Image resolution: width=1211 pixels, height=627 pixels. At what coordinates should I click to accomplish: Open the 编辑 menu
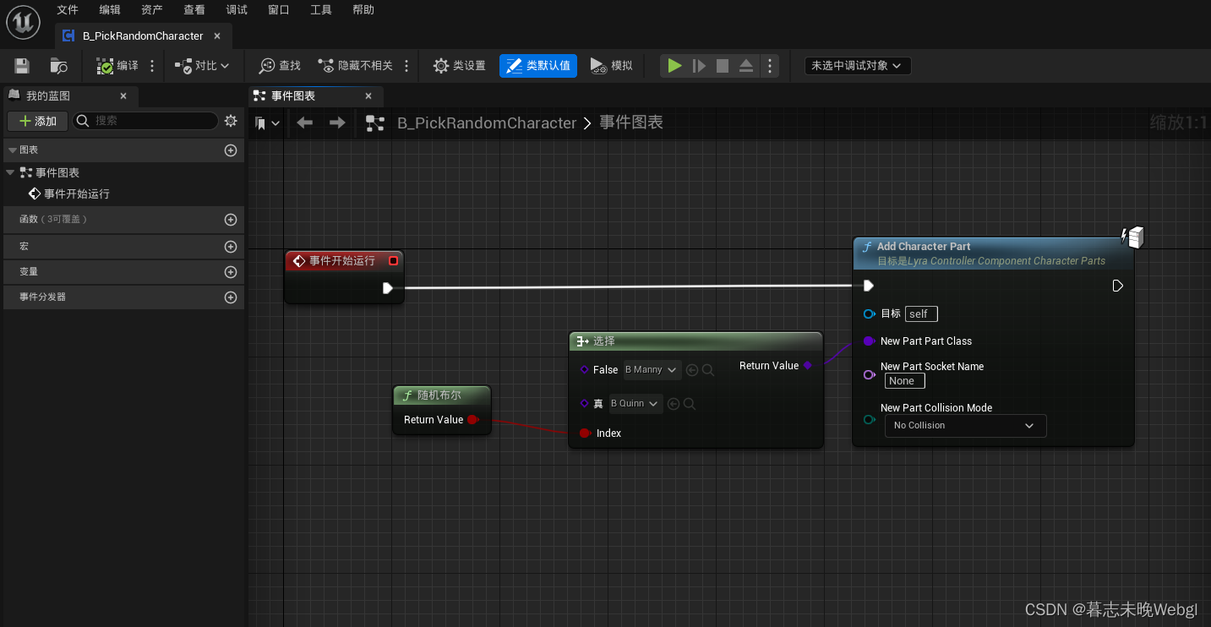coord(110,10)
